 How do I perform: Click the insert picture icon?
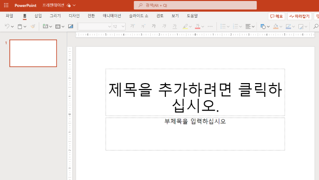coord(71,26)
